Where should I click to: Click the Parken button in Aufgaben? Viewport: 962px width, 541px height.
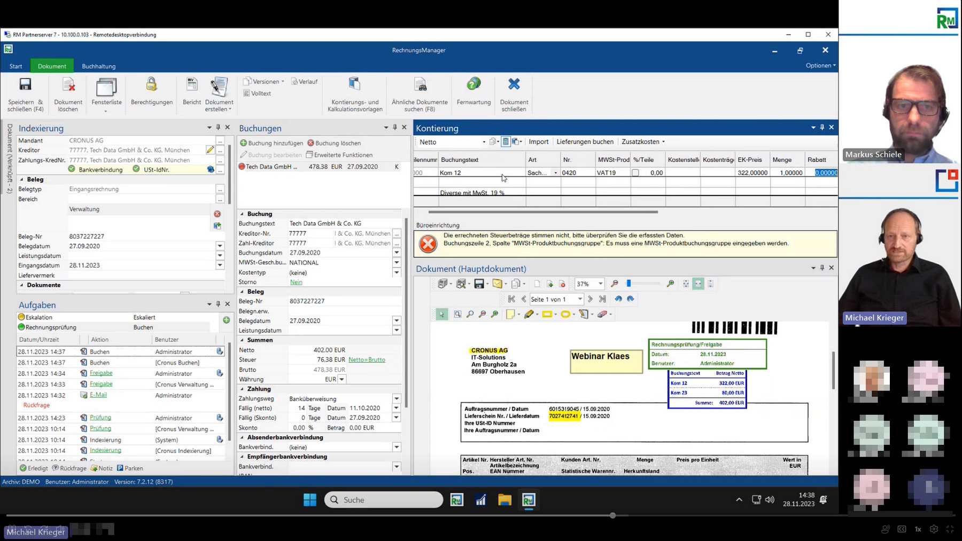(130, 468)
